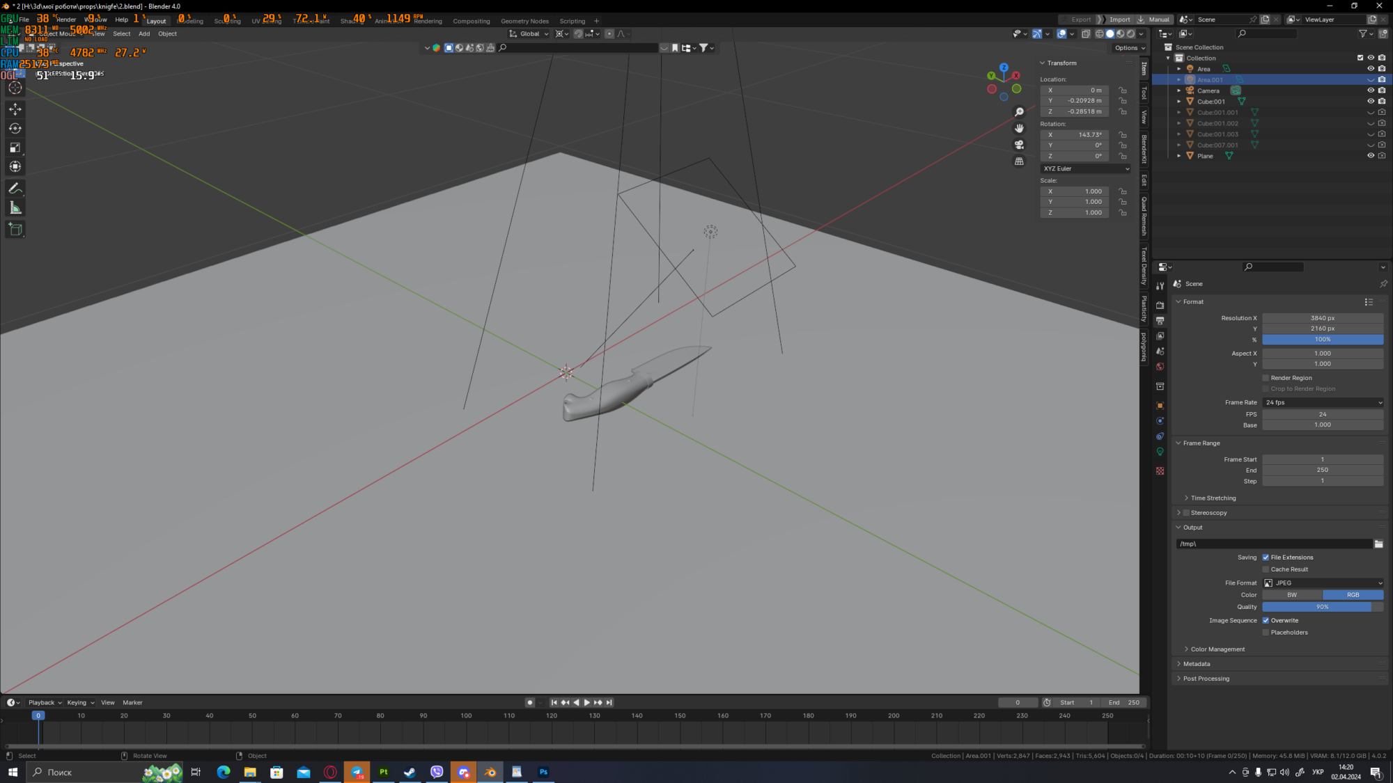Select the Measure tool

pos(15,208)
